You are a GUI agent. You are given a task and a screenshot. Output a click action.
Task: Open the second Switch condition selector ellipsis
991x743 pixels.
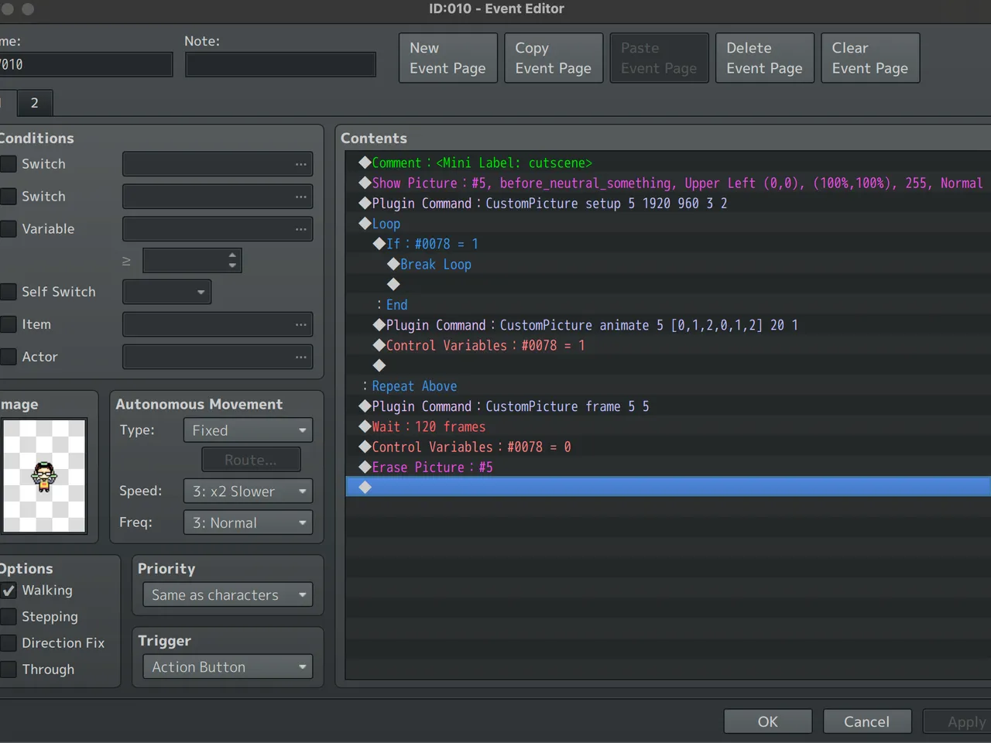click(300, 197)
